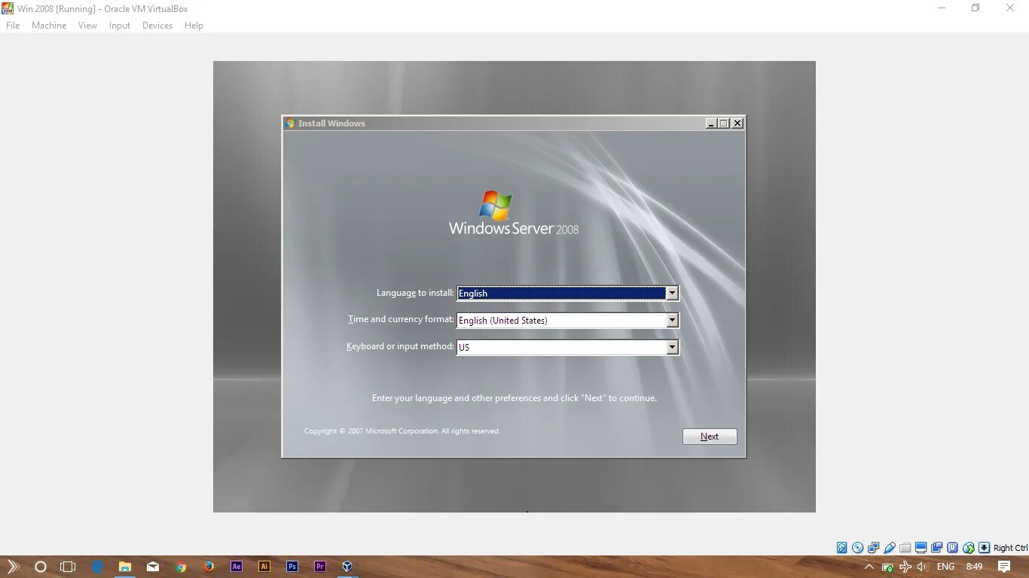Close the Install Windows dialog
The height and width of the screenshot is (578, 1029).
click(737, 123)
